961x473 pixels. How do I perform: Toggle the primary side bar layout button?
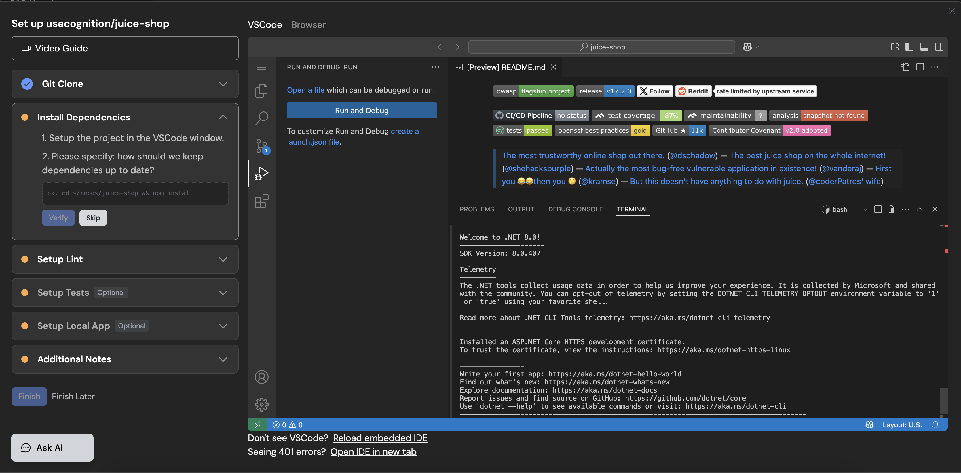point(909,47)
